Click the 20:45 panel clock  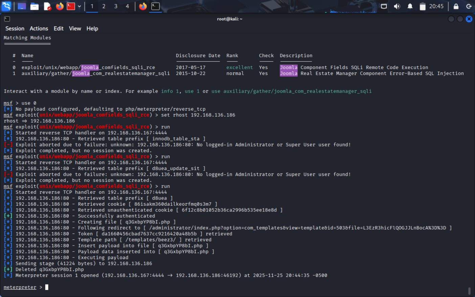coord(436,6)
